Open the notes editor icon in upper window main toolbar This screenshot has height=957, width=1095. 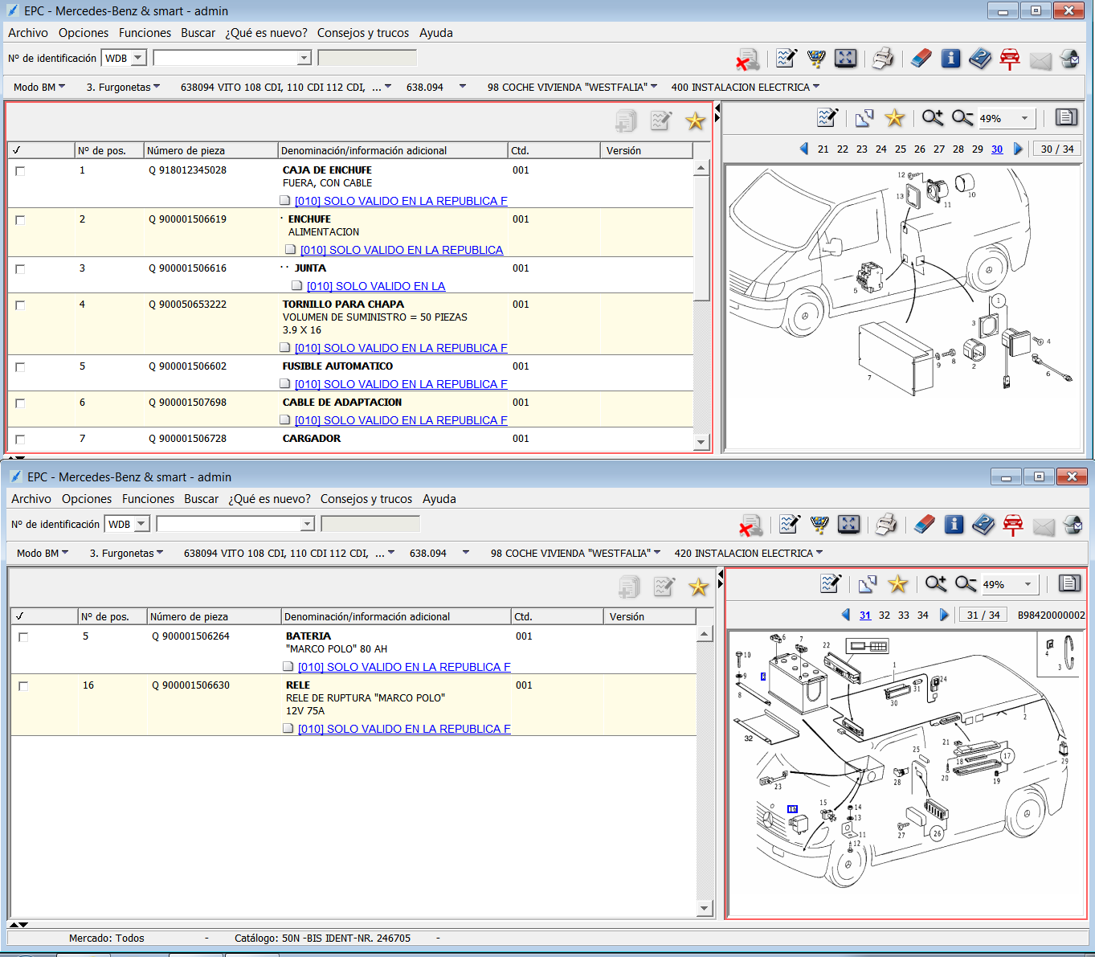click(787, 58)
